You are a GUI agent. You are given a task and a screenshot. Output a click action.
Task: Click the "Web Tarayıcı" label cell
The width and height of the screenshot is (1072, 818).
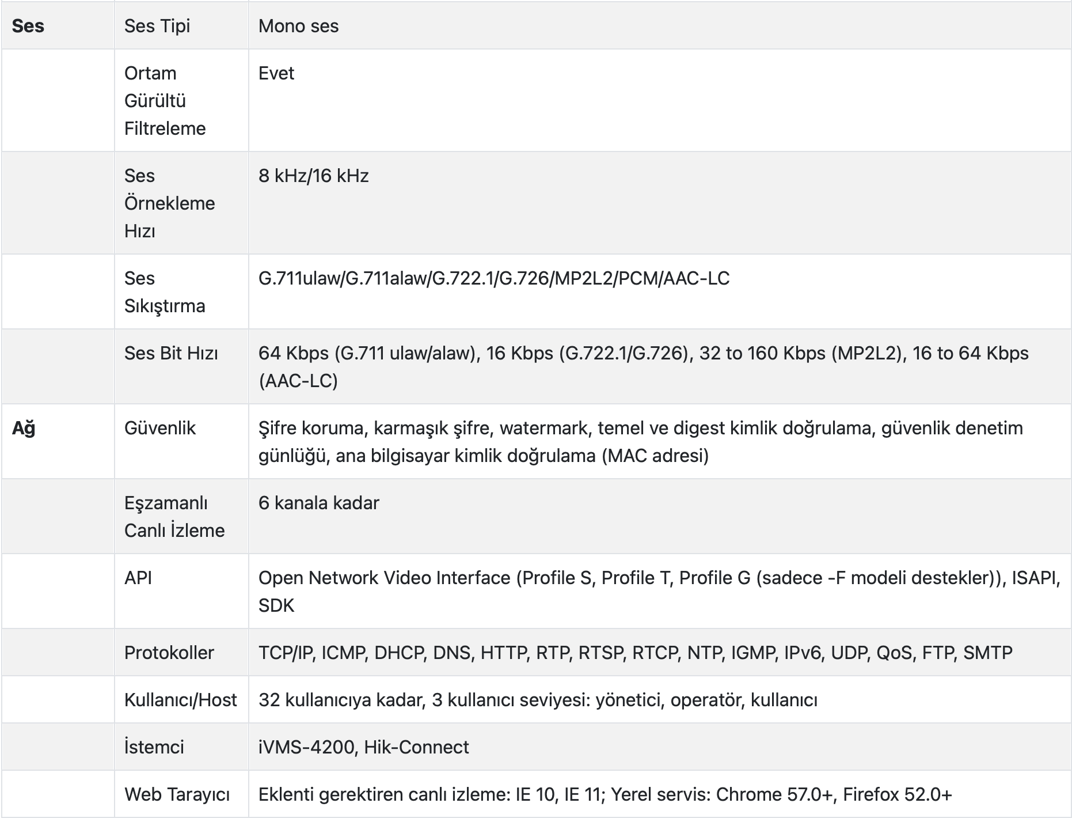[x=177, y=794]
